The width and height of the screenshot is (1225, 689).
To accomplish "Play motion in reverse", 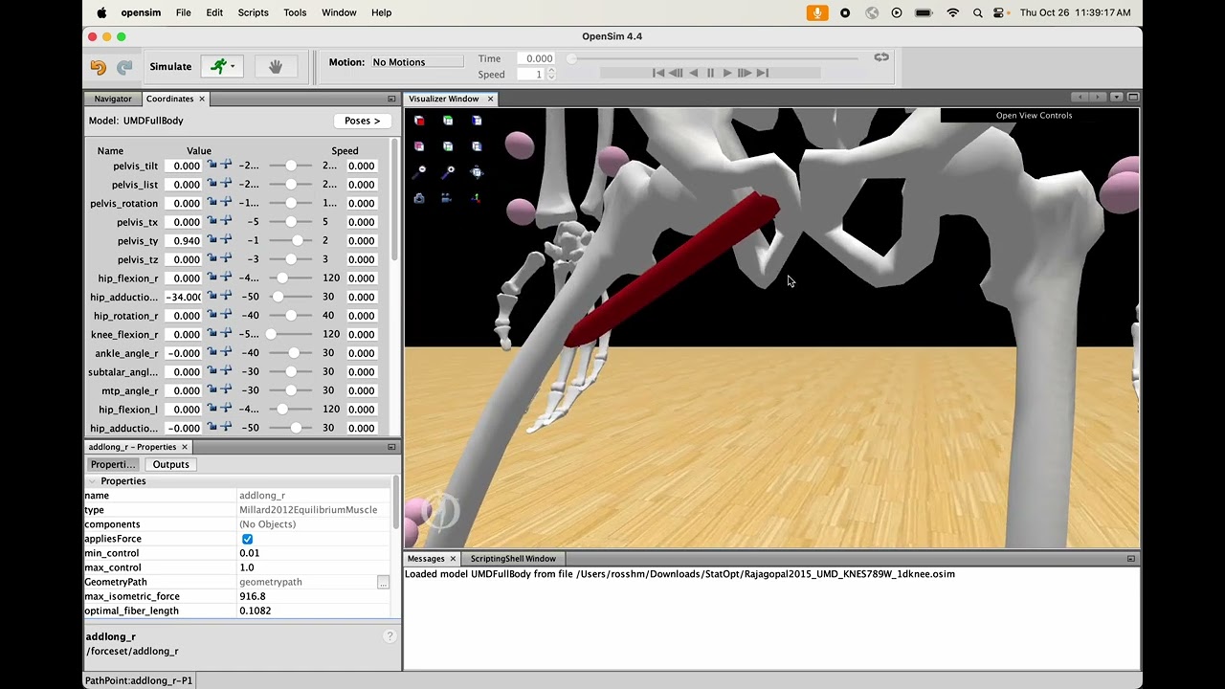I will [693, 73].
